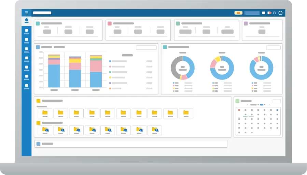Open the blue year dropdown in the calendar
The image size is (307, 175).
[263, 105]
